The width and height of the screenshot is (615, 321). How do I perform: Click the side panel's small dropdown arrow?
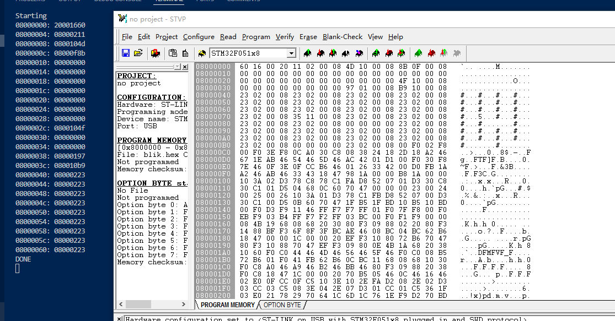click(x=177, y=67)
